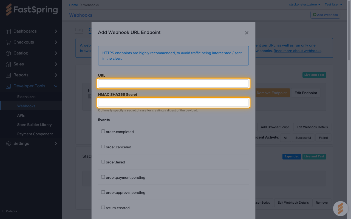Click the Developer Tools terminal icon
351x219 pixels.
(x=8, y=86)
